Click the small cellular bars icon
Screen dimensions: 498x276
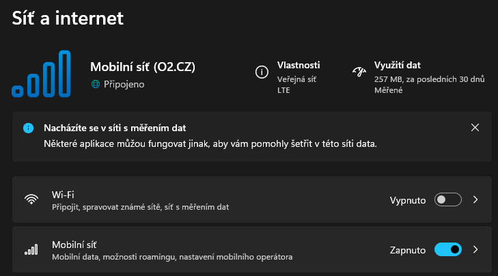(x=31, y=249)
